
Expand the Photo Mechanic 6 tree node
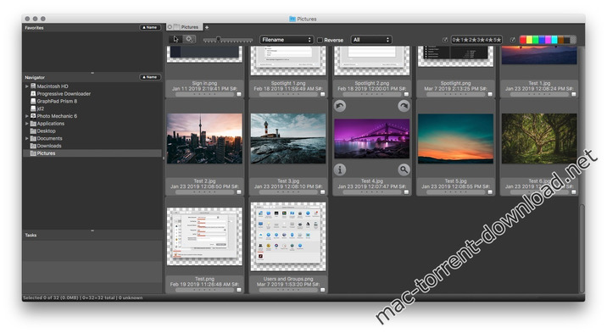click(x=27, y=116)
